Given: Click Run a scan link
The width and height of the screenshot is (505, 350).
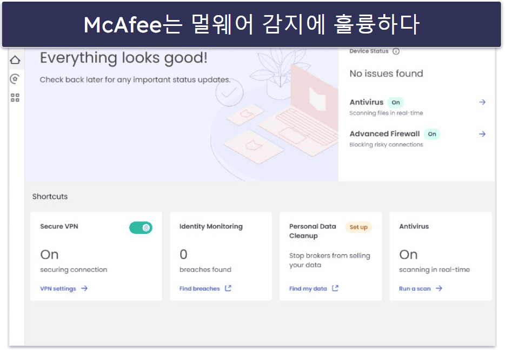Looking at the screenshot, I should coord(415,288).
